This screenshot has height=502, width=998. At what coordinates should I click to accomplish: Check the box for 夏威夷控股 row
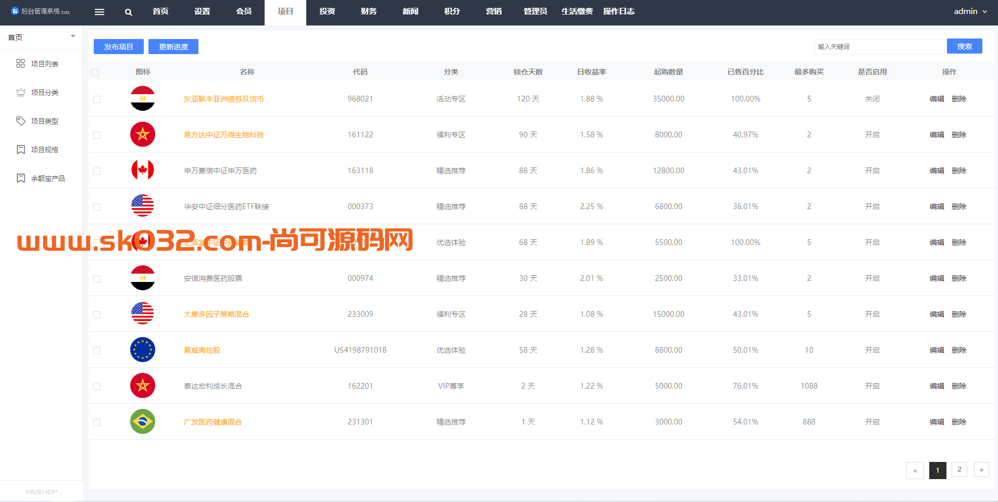point(97,350)
